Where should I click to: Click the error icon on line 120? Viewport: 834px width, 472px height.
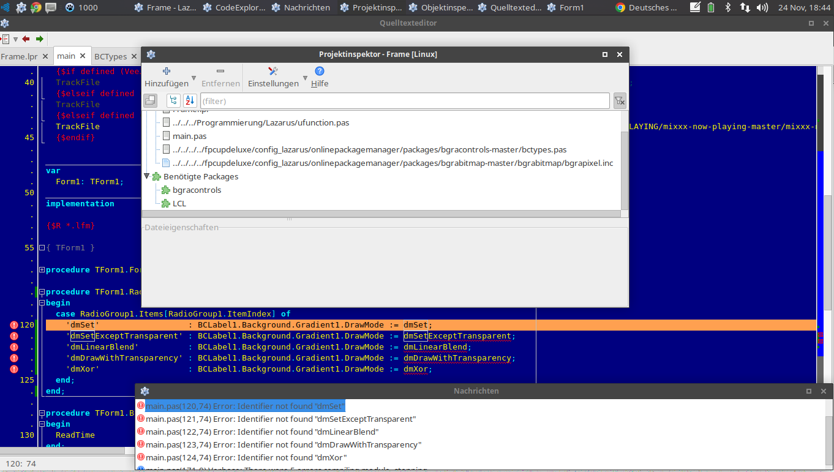coord(14,325)
